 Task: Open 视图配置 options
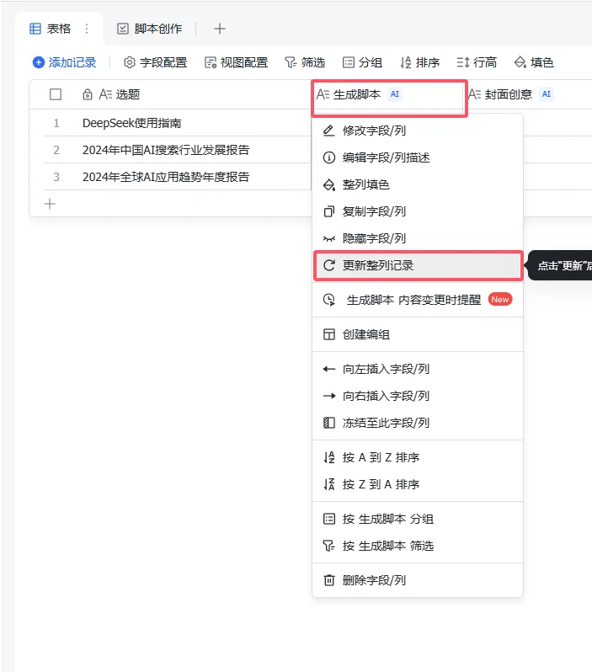coord(236,62)
